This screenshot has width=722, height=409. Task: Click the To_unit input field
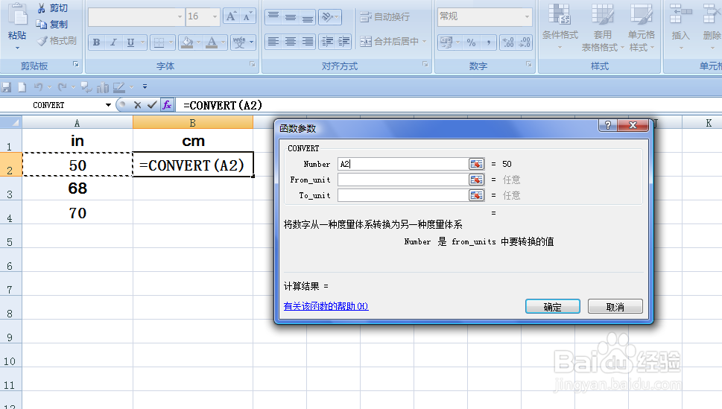click(x=403, y=195)
